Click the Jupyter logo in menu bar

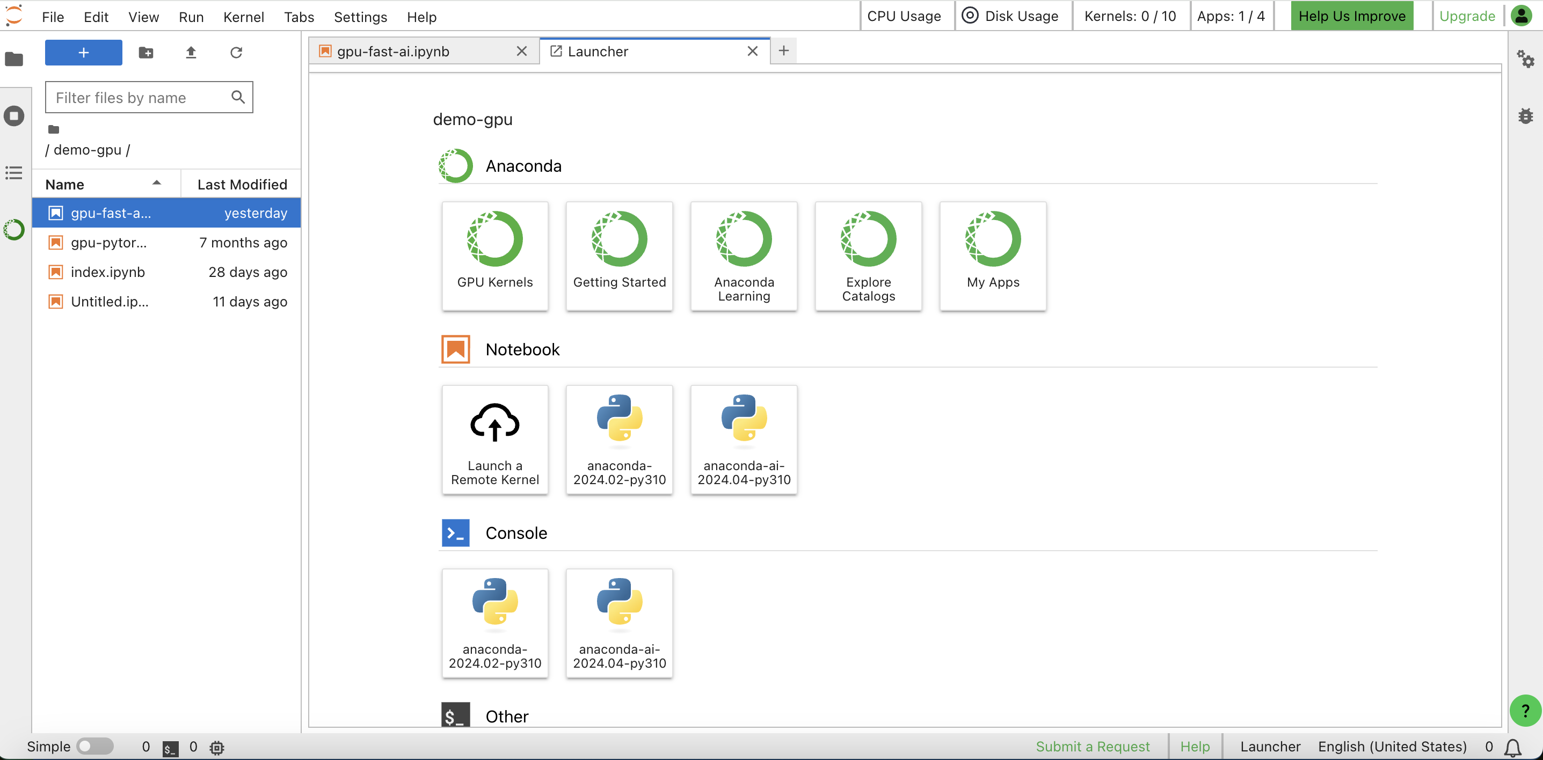14,16
